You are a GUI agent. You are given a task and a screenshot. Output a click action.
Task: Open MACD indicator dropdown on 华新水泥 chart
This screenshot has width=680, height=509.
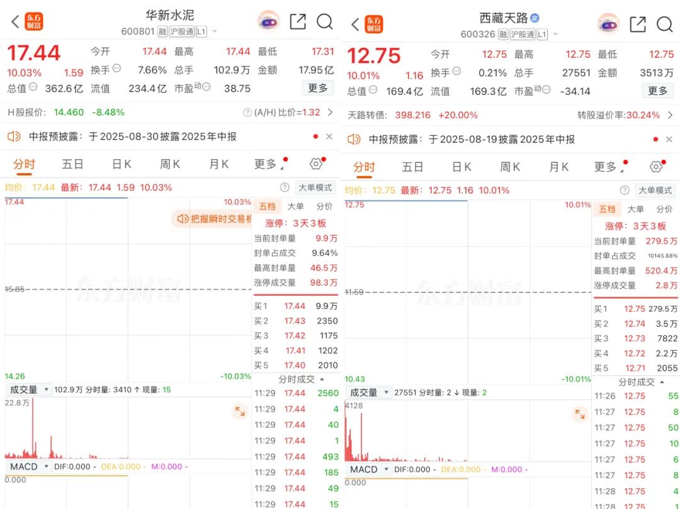point(28,467)
